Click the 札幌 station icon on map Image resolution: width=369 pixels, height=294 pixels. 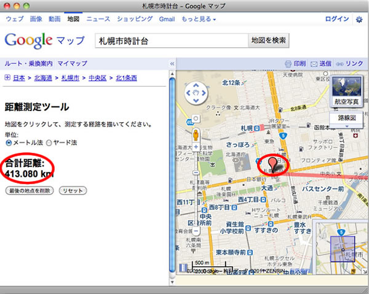pos(256,128)
